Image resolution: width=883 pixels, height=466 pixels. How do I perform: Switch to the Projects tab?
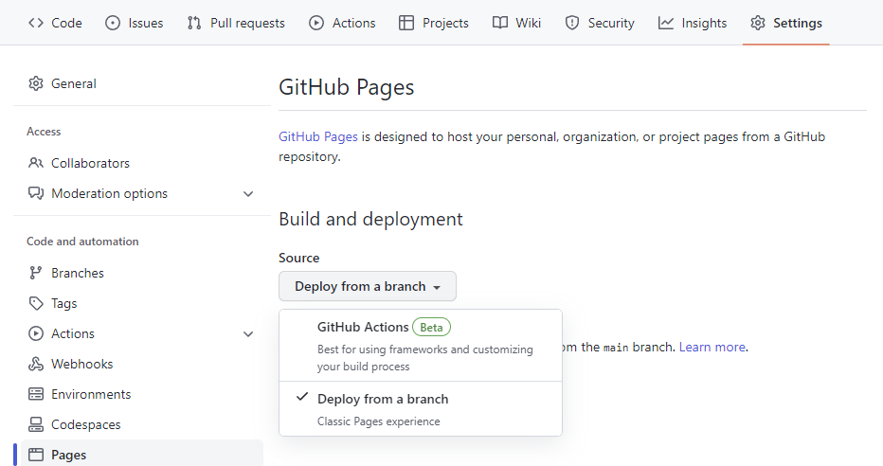[434, 23]
